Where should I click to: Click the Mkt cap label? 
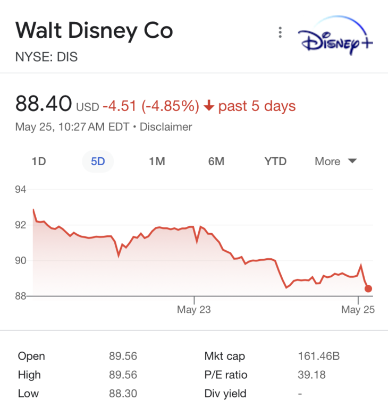pos(225,356)
